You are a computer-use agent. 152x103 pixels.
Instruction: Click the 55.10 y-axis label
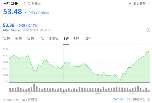(6, 49)
